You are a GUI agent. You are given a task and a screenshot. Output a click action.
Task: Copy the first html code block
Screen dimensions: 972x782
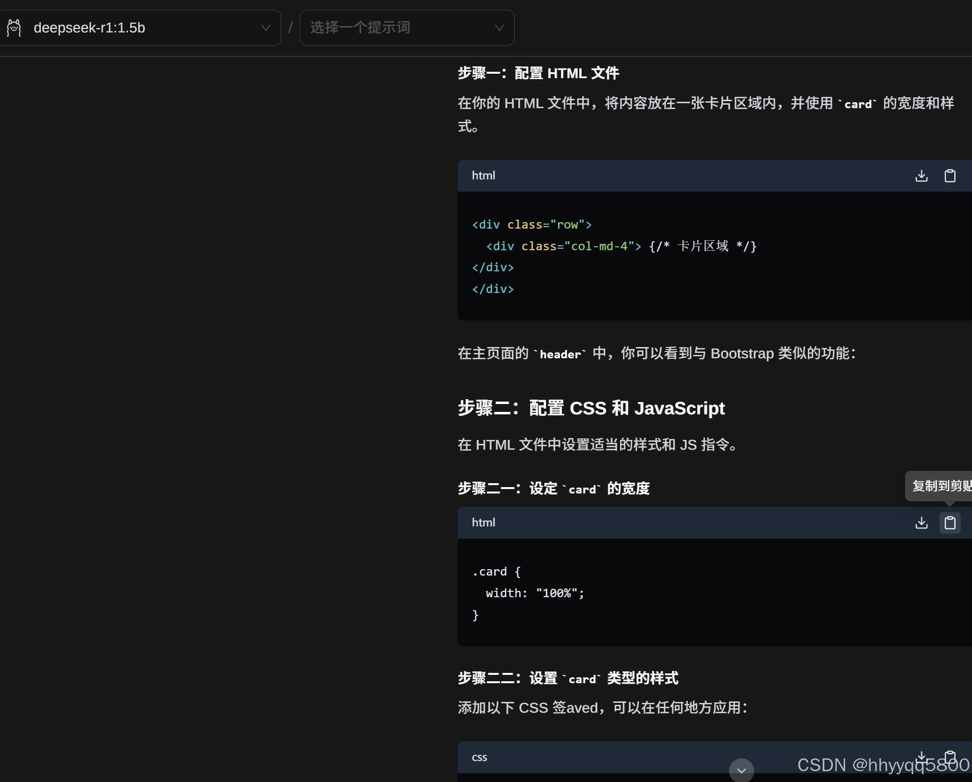(x=950, y=176)
